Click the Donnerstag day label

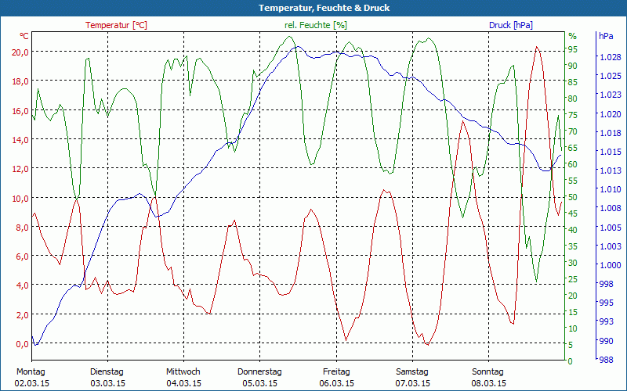click(259, 371)
